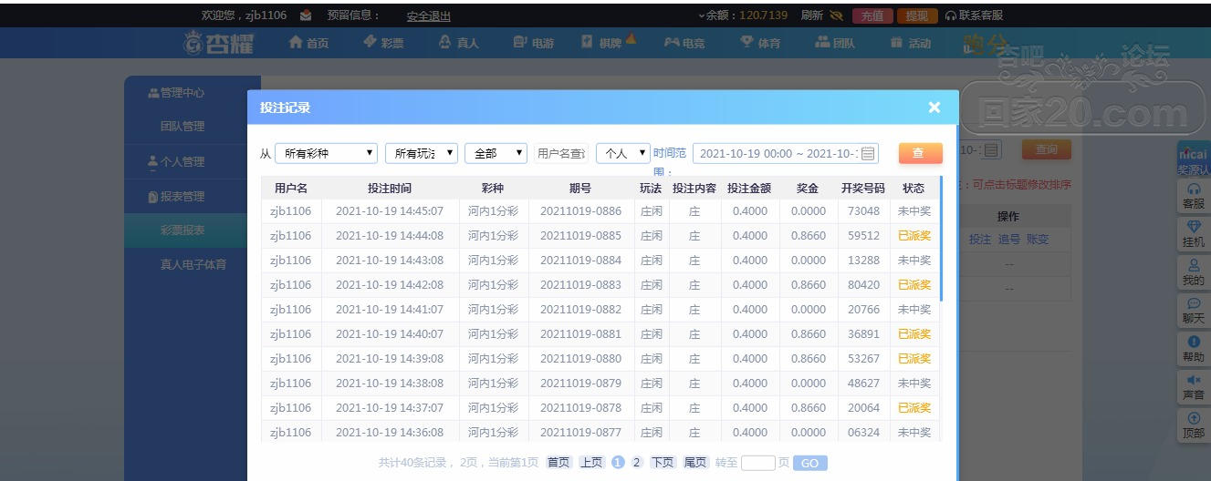Close the 投注记录 dialog
Screen dimensions: 1211x481
pyautogui.click(x=934, y=107)
